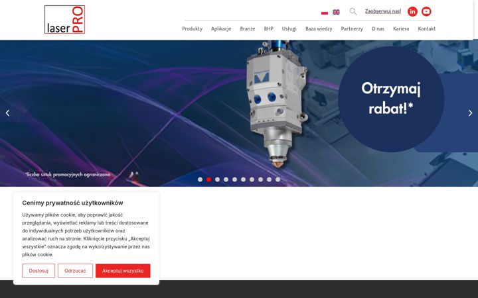Viewport: 478px width, 298px height.
Task: Open the LinkedIn profile icon
Action: point(412,11)
